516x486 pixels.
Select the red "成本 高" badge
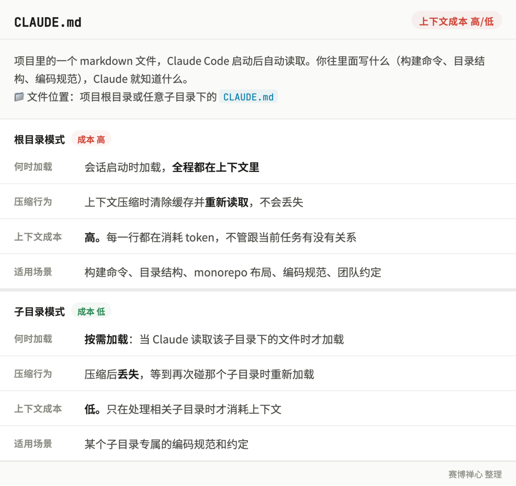pos(91,139)
